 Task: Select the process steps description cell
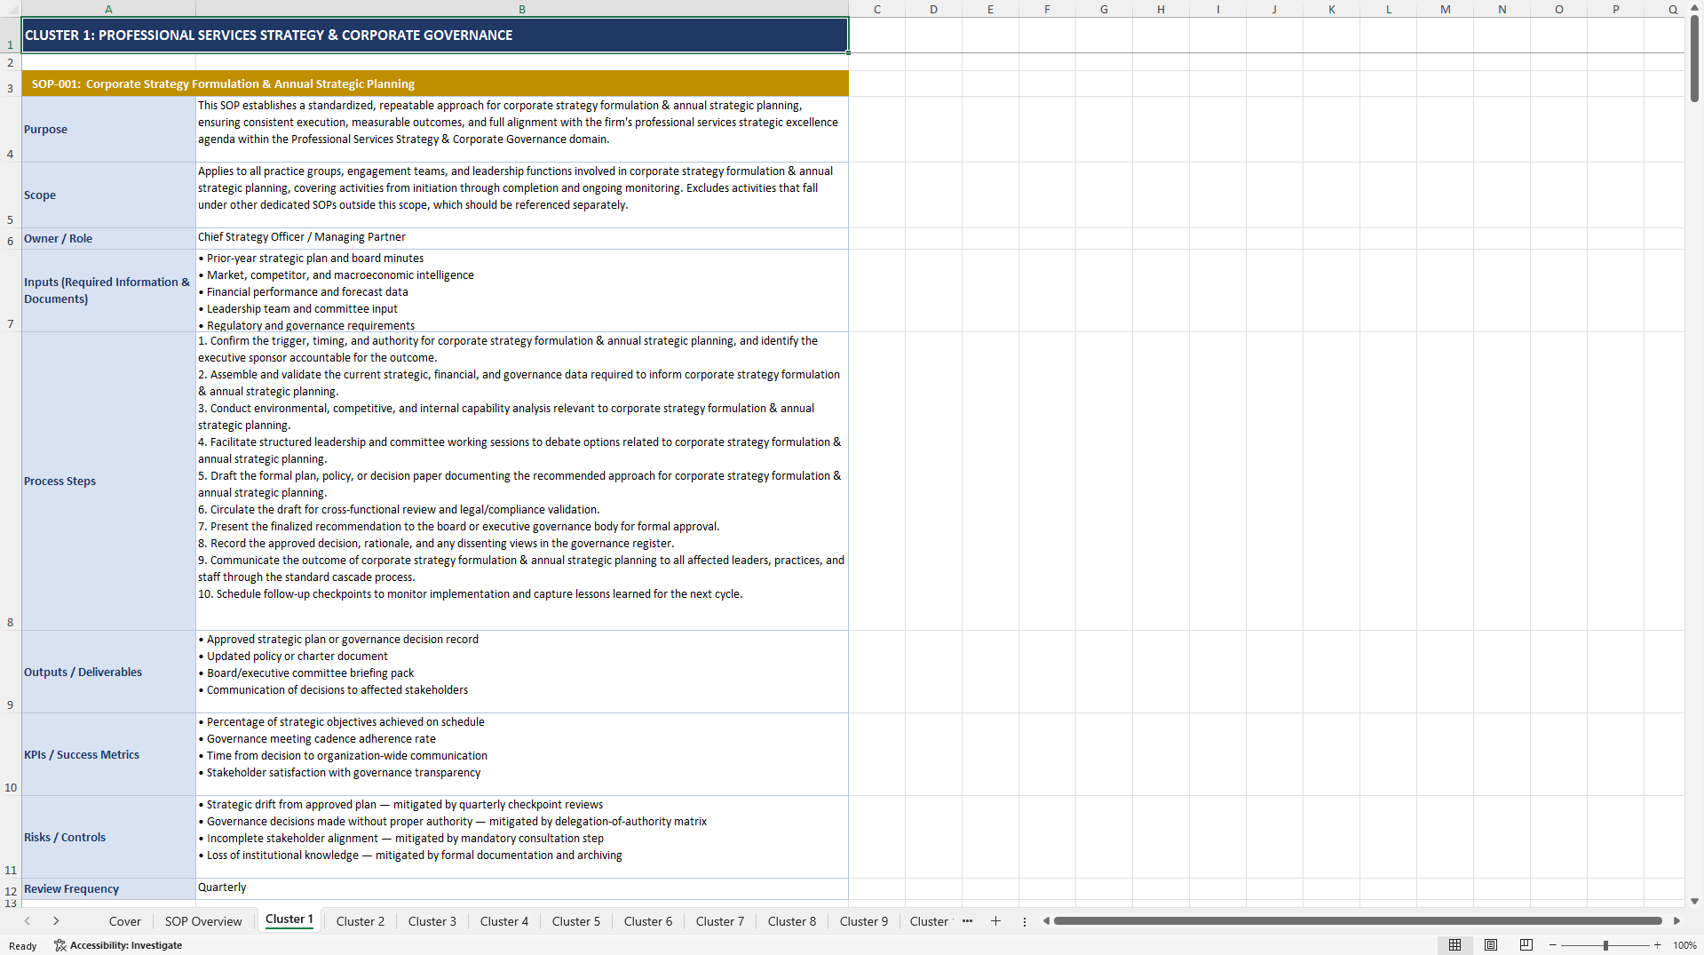pos(522,481)
